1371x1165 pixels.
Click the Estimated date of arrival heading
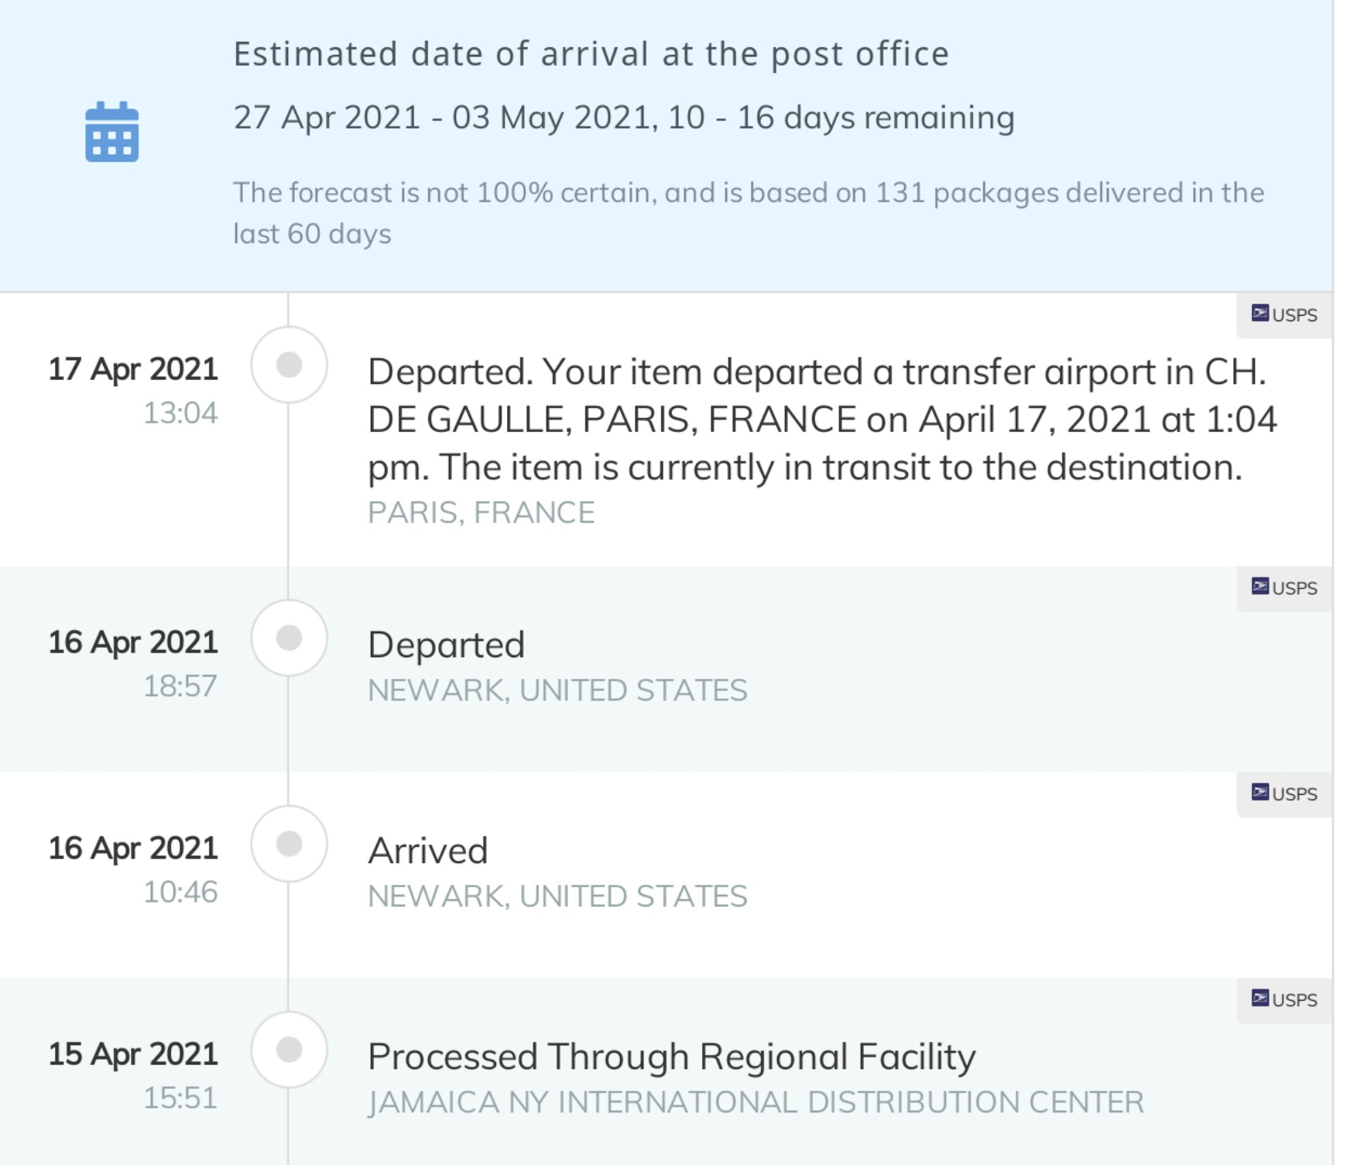(591, 54)
